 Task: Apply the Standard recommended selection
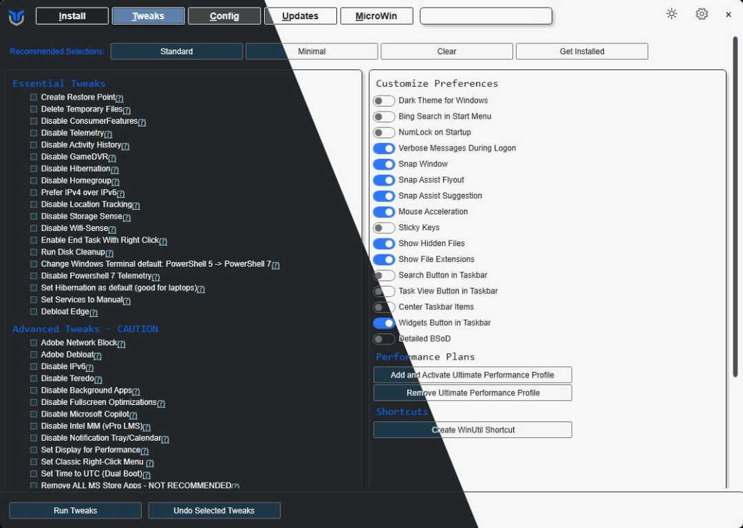(177, 52)
